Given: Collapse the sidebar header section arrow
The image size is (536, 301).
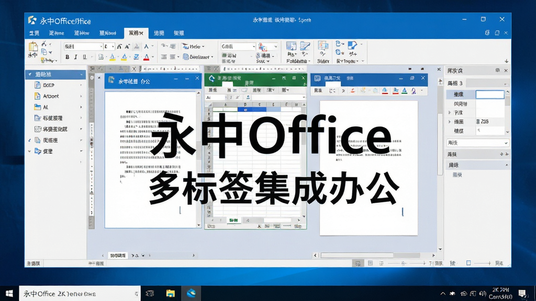Looking at the screenshot, I should [x=30, y=74].
